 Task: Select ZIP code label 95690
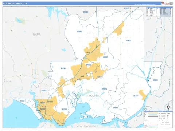[155, 80]
